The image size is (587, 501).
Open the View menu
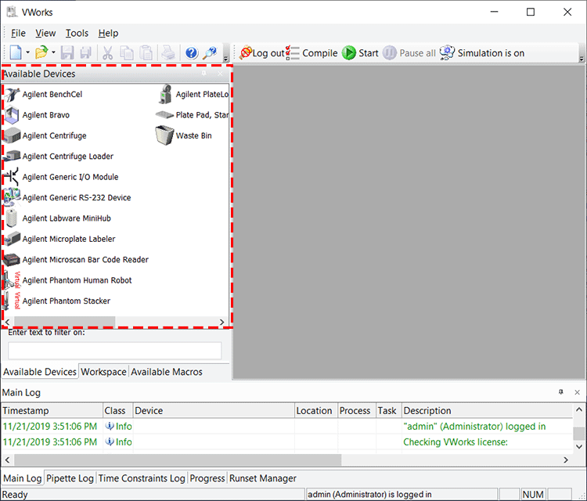click(45, 33)
